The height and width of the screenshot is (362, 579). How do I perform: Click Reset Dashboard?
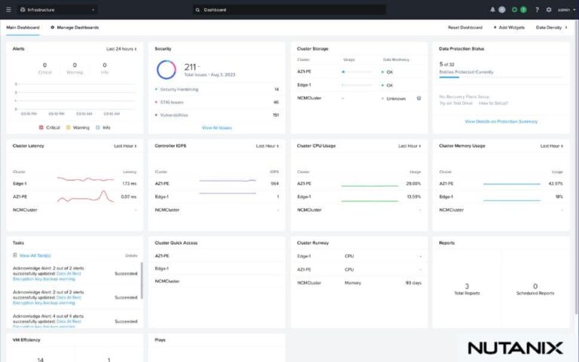pyautogui.click(x=465, y=27)
